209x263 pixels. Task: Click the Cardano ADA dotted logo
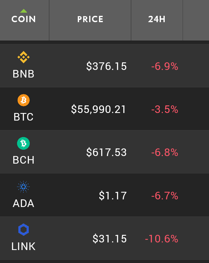point(23,186)
